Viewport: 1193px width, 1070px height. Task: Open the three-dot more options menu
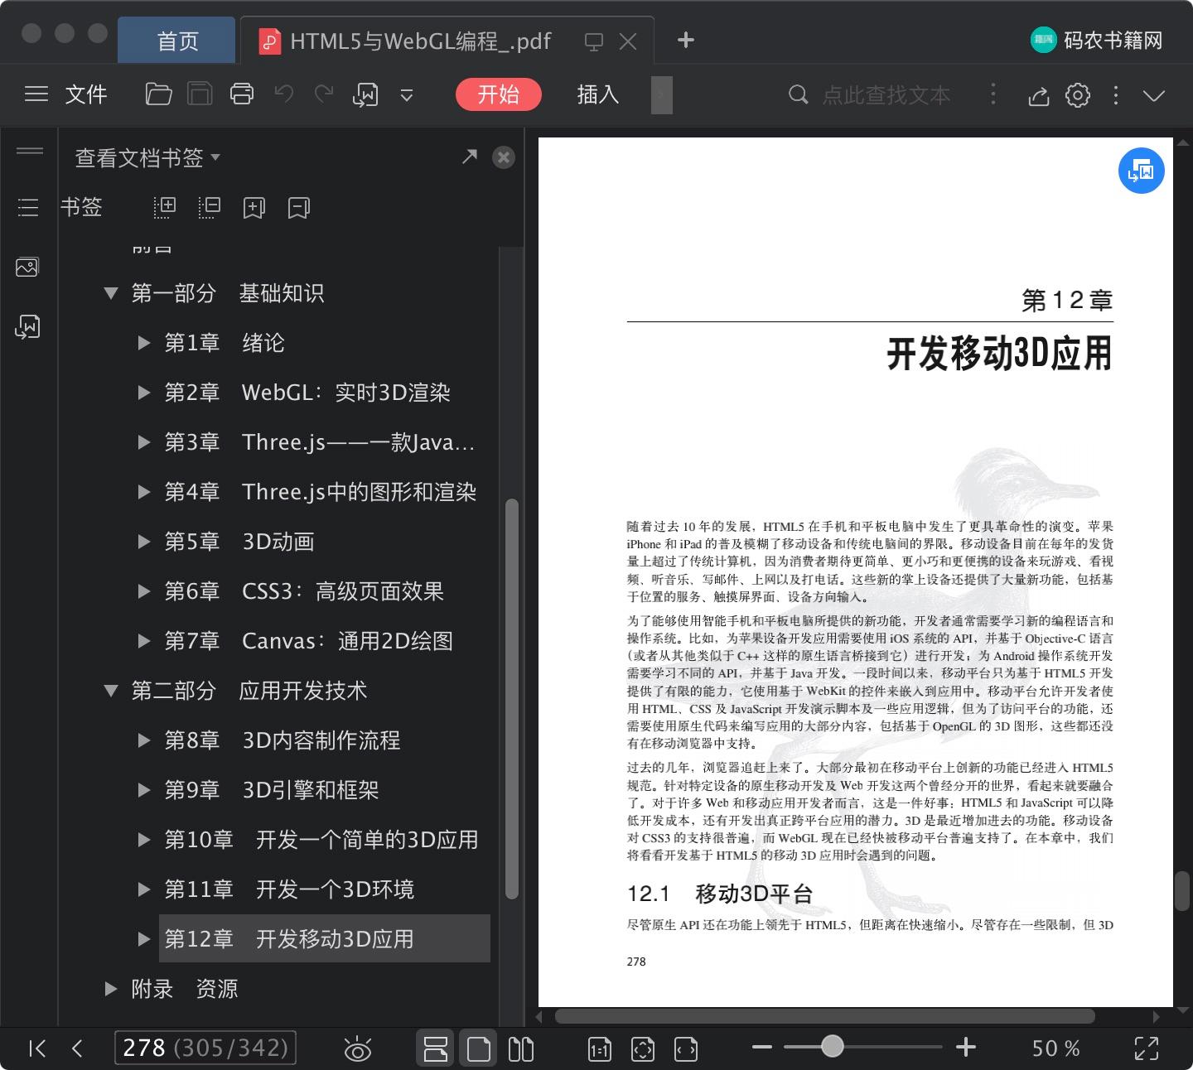[1116, 94]
